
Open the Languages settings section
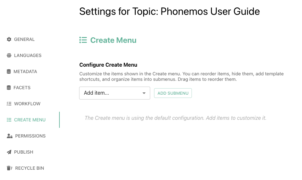[x=28, y=55]
